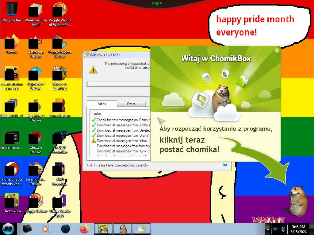Launch Big Money Deluxe shortcut
This screenshot has width=314, height=235.
tap(36, 110)
